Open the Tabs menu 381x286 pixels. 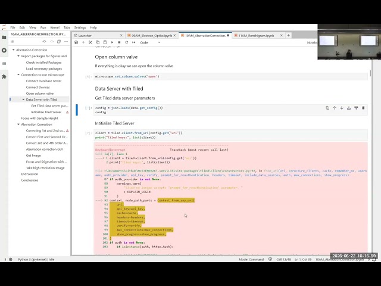point(67,27)
